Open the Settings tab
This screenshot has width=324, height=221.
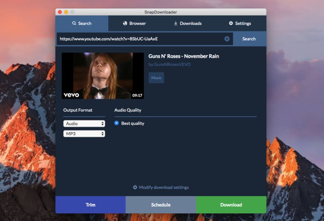(240, 23)
